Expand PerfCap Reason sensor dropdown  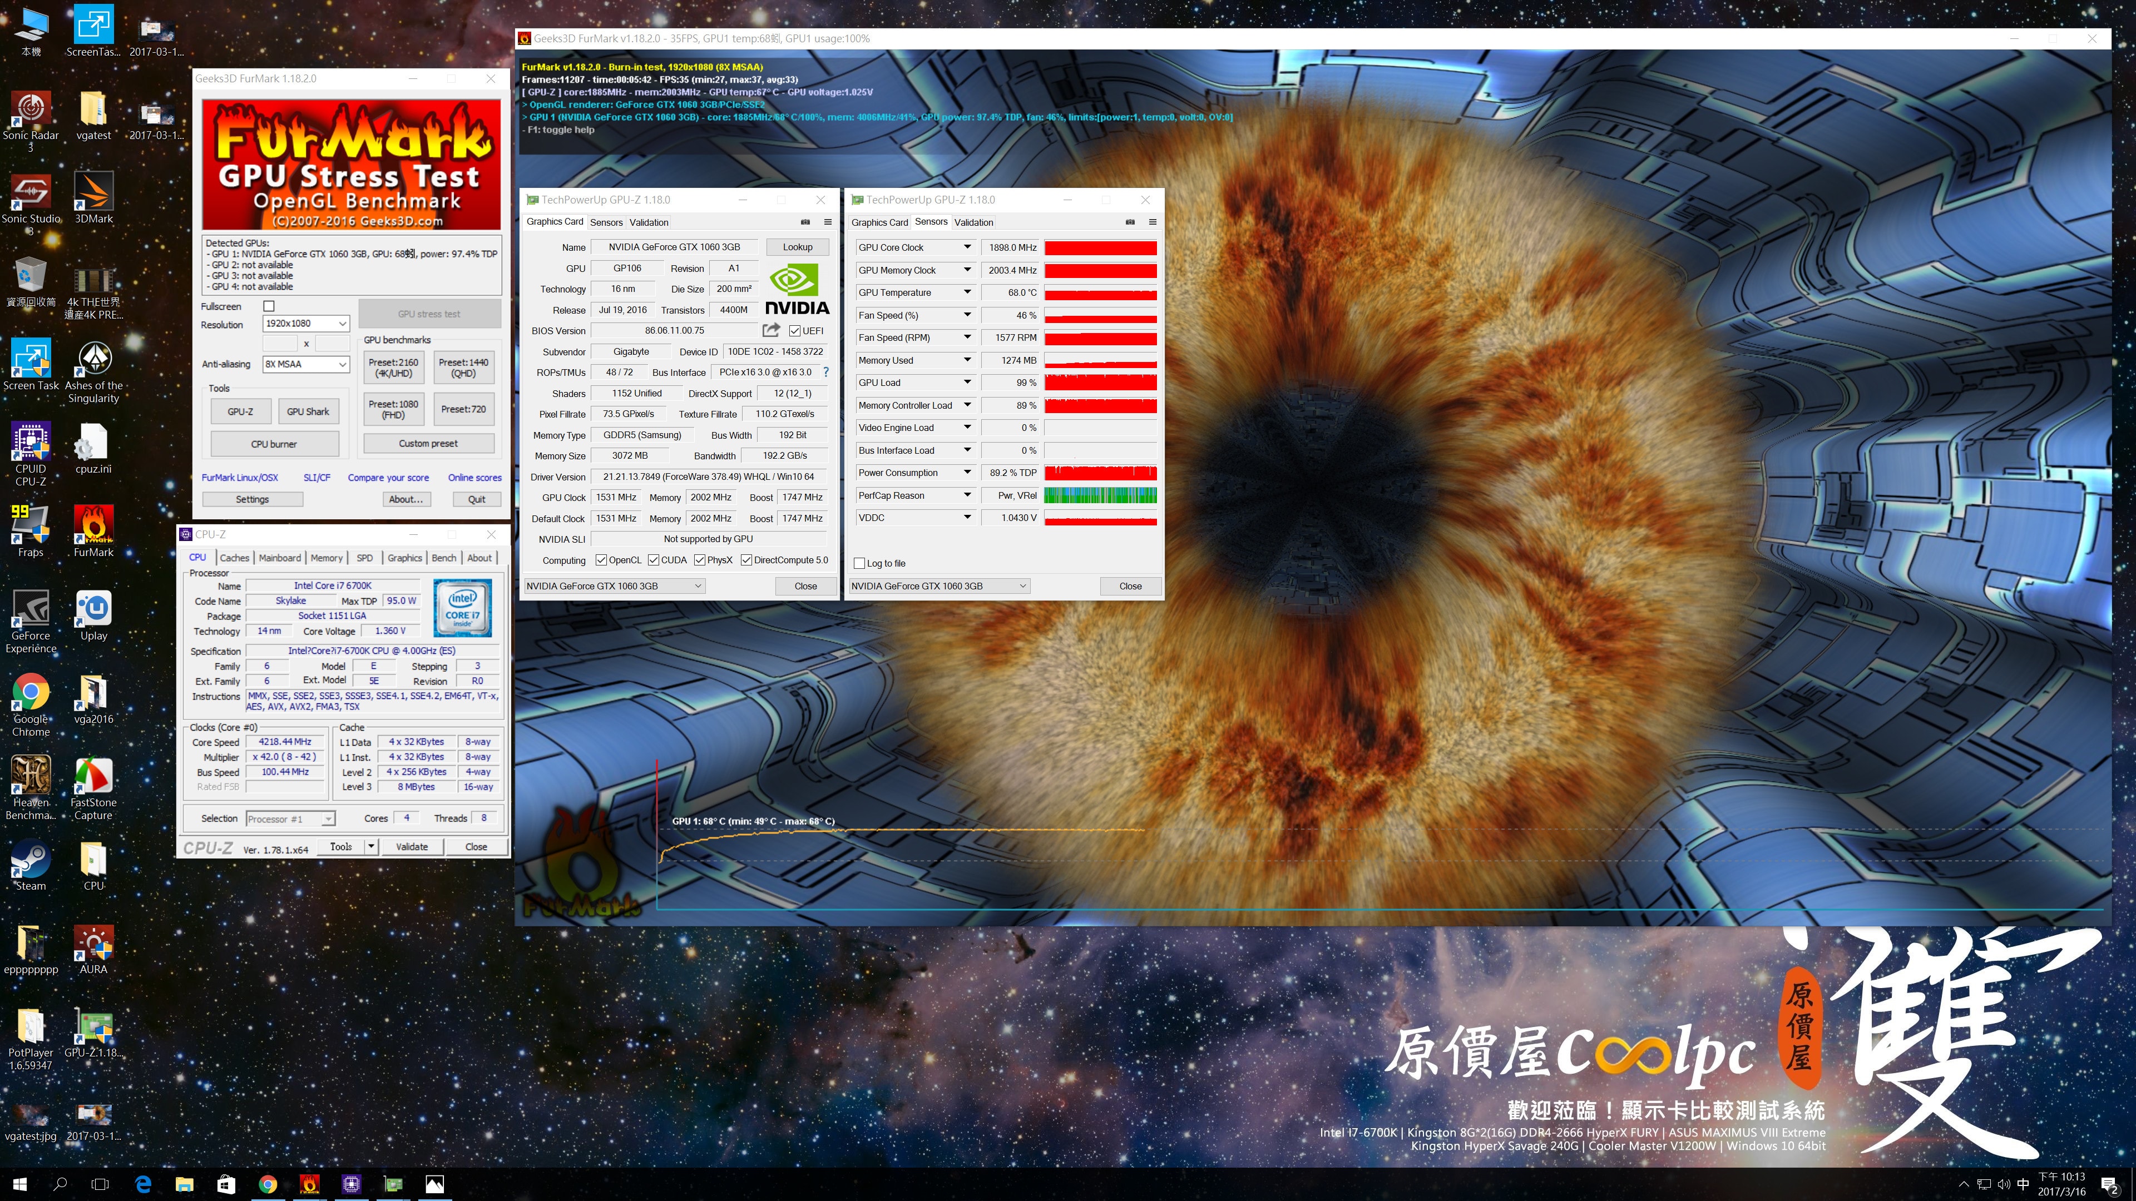pos(967,495)
